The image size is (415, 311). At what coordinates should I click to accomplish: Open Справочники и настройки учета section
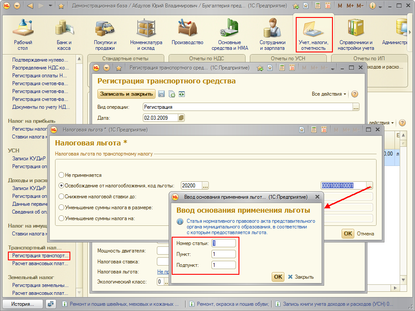click(356, 35)
